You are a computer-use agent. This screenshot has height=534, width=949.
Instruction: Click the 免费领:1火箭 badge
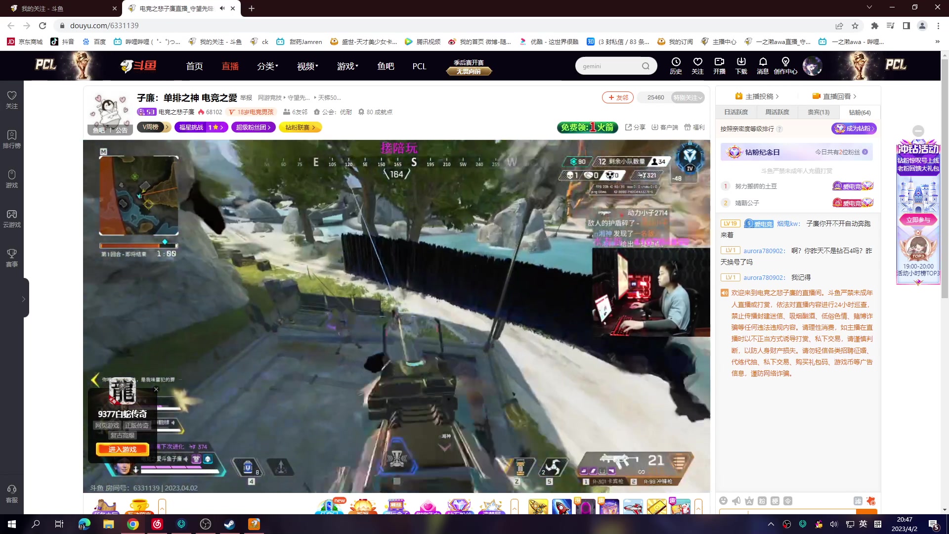[x=588, y=128]
